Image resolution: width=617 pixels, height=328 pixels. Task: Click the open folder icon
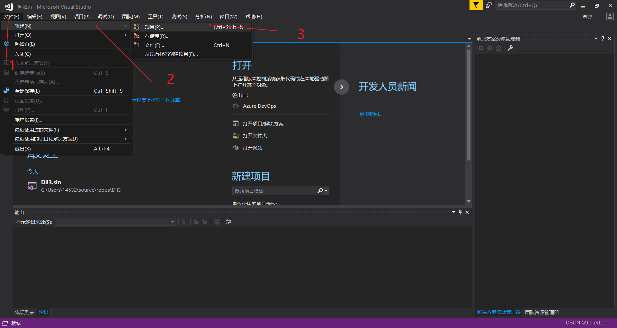[236, 135]
